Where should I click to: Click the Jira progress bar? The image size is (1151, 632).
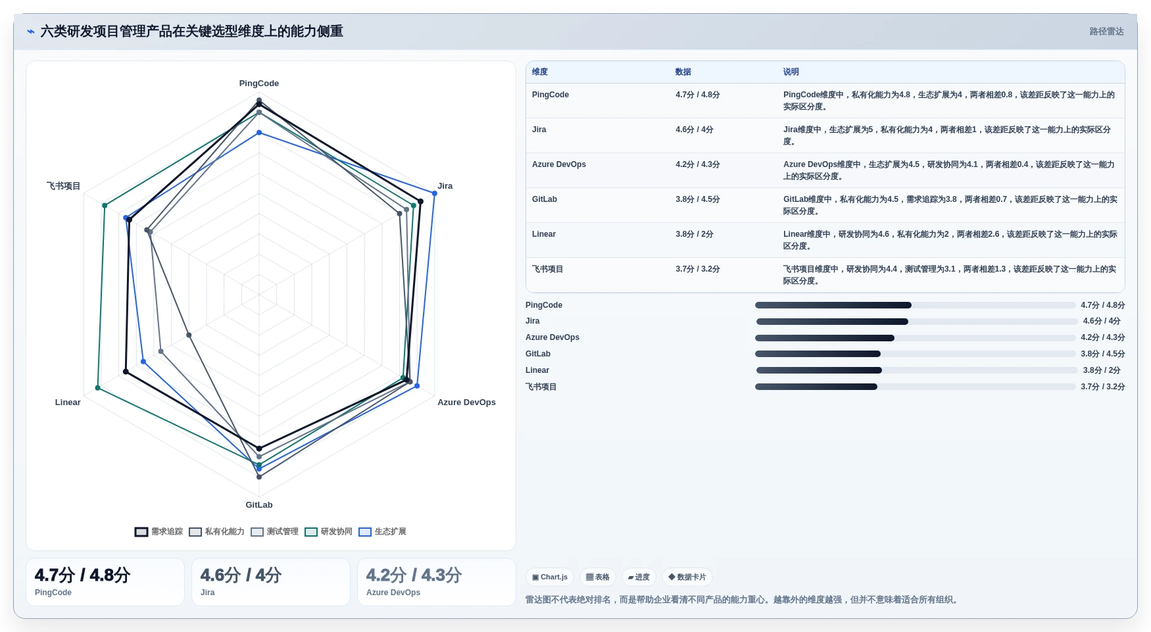(917, 322)
